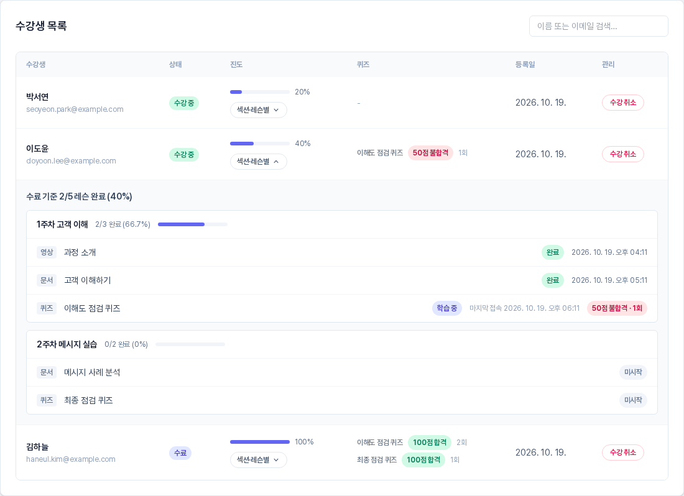Click 수강취소 button for 이도윤
The height and width of the screenshot is (496, 684).
pos(623,154)
